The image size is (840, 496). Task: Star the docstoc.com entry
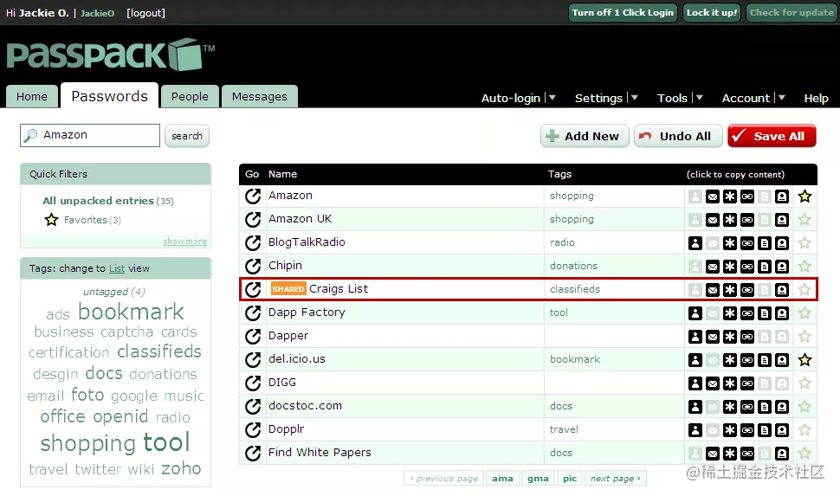coord(804,407)
